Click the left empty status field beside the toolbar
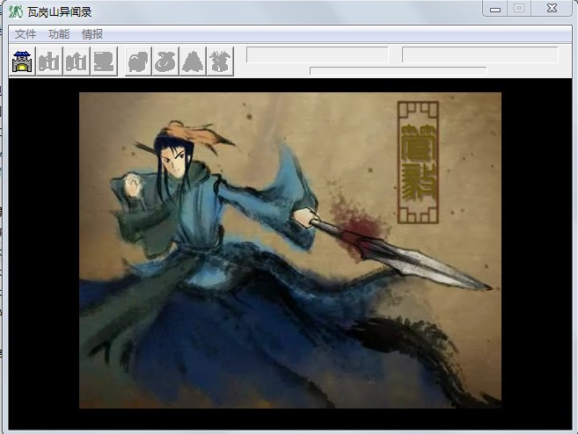The height and width of the screenshot is (434, 578). (x=317, y=54)
